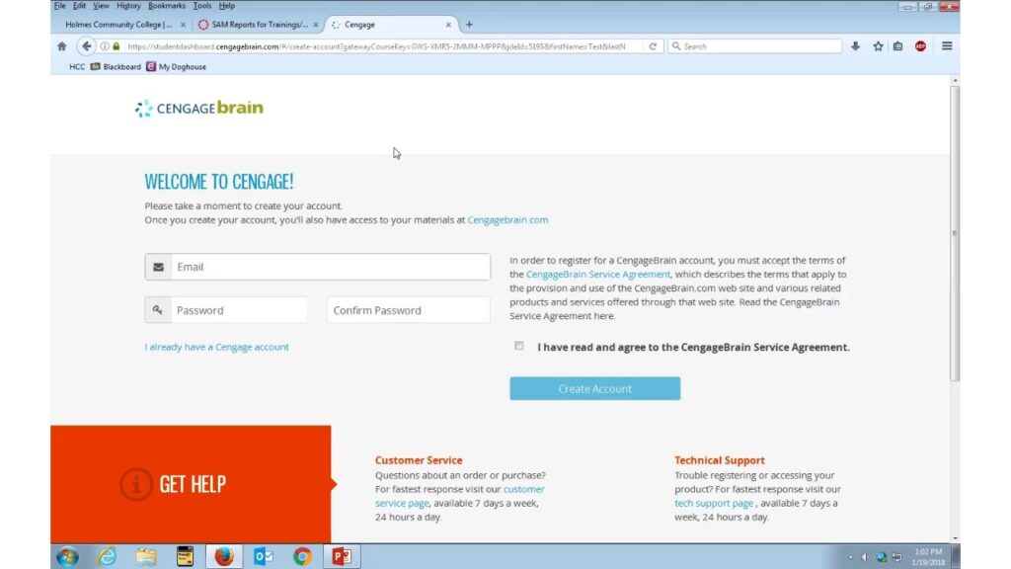Viewport: 1011px width, 569px height.
Task: Open the CengageBrain Service Agreement link
Action: (x=597, y=275)
